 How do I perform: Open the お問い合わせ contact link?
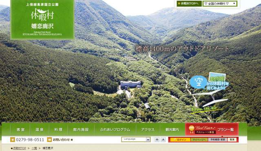pyautogui.click(x=62, y=140)
